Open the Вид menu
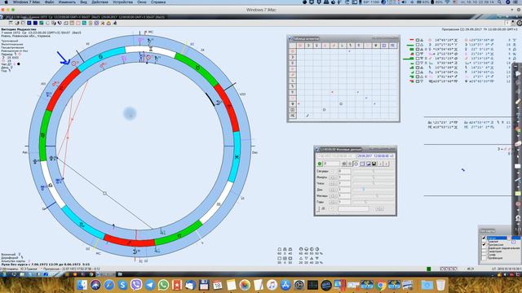522x293 pixels. coord(83,2)
